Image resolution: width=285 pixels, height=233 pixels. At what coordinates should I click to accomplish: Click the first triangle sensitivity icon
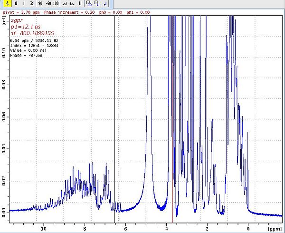tap(65, 4)
